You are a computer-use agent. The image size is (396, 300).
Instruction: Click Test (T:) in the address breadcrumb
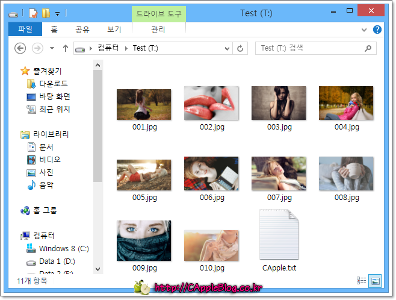coord(146,48)
